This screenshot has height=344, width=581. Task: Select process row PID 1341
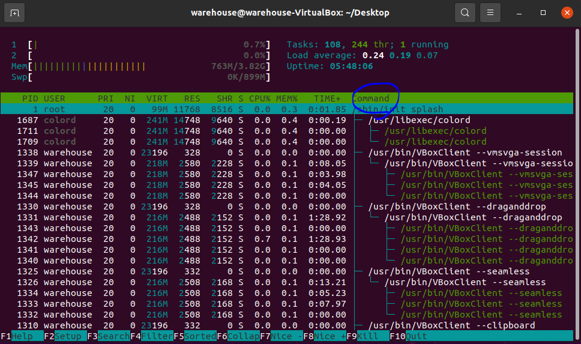(x=287, y=250)
